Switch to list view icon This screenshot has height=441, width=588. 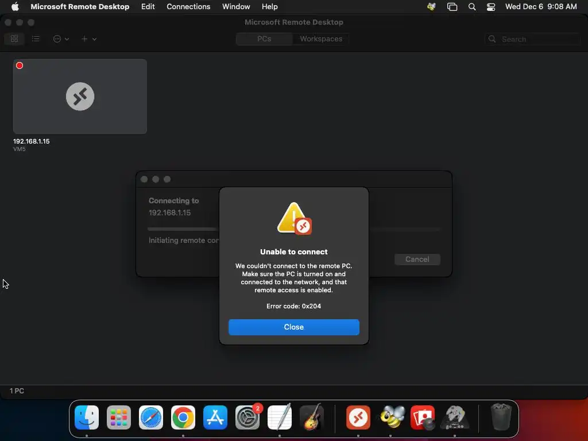(36, 38)
